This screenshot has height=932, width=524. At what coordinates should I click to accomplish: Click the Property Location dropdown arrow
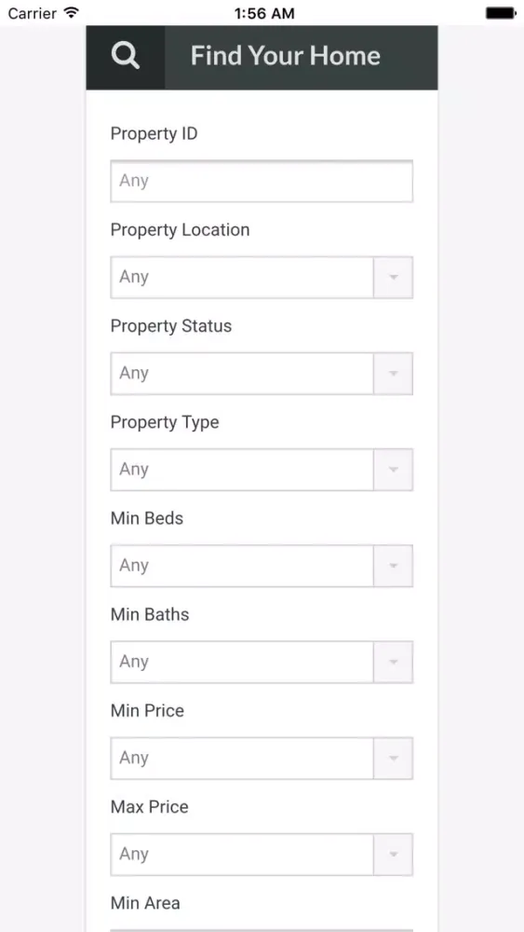[393, 278]
